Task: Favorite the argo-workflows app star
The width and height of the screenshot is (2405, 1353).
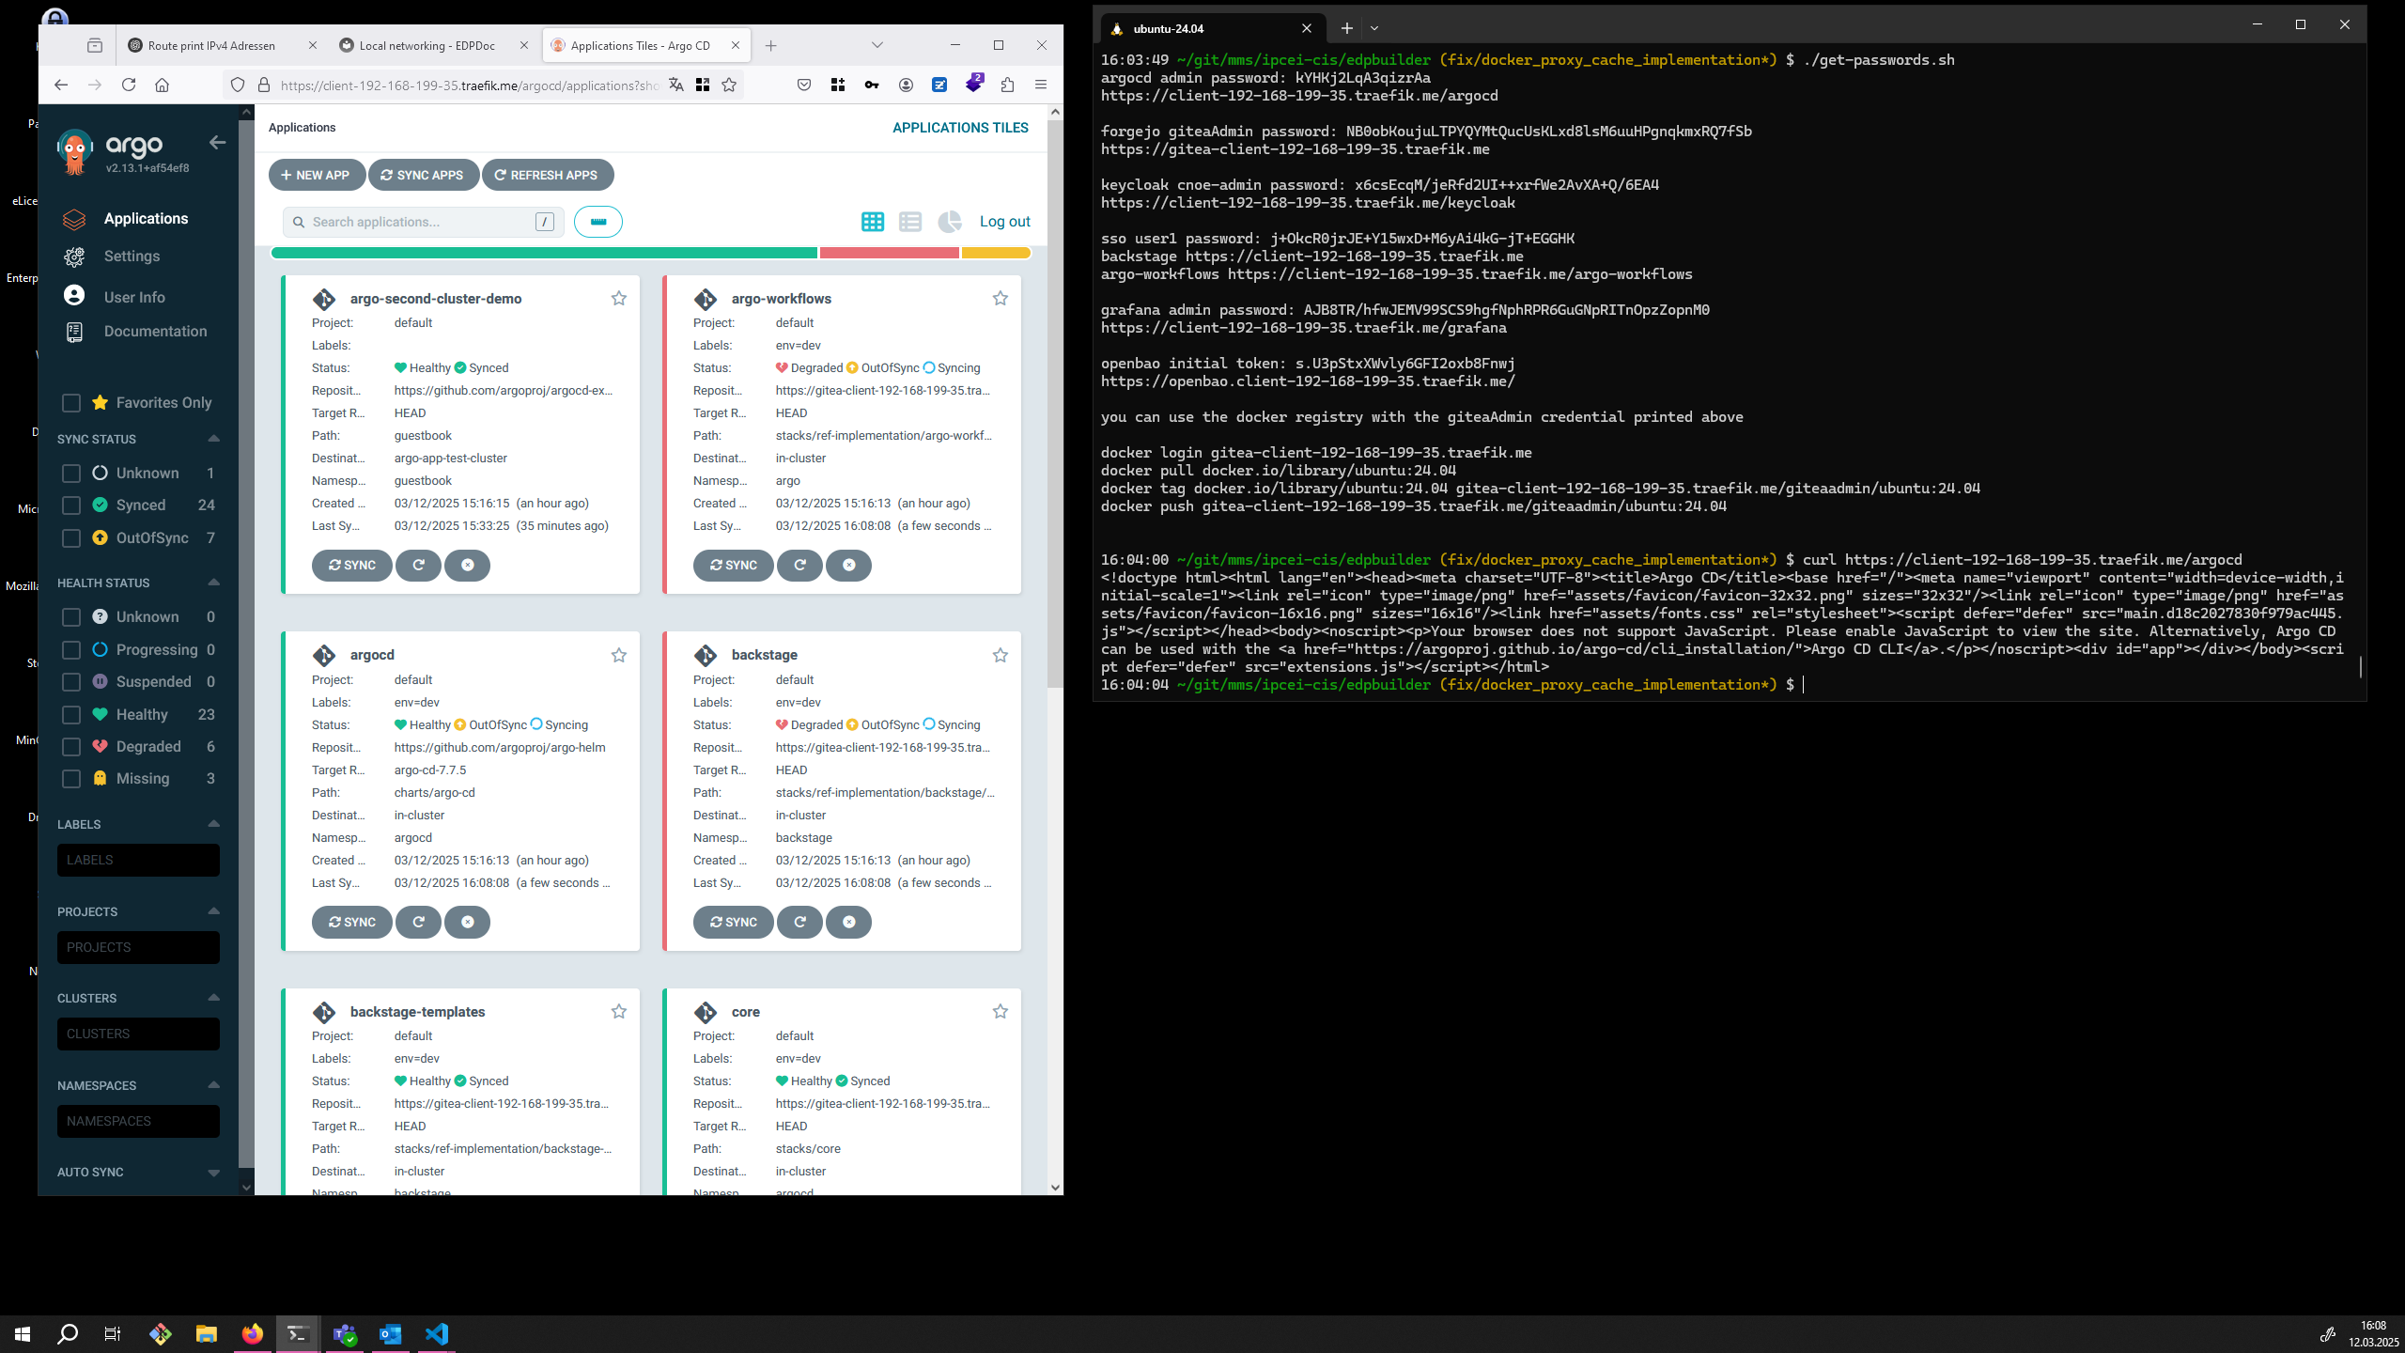Action: point(1001,299)
